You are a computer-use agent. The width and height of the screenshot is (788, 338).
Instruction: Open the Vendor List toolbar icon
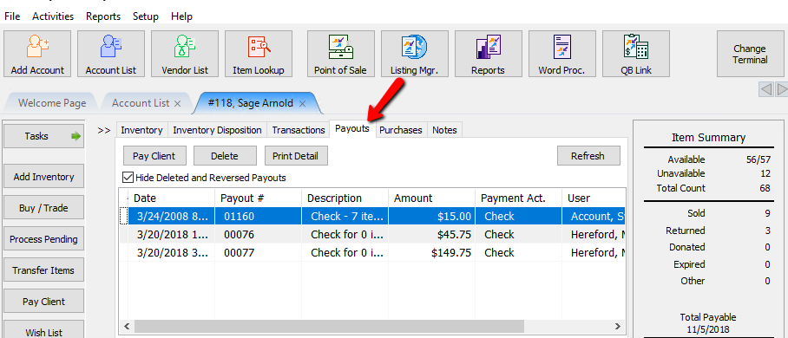[185, 54]
